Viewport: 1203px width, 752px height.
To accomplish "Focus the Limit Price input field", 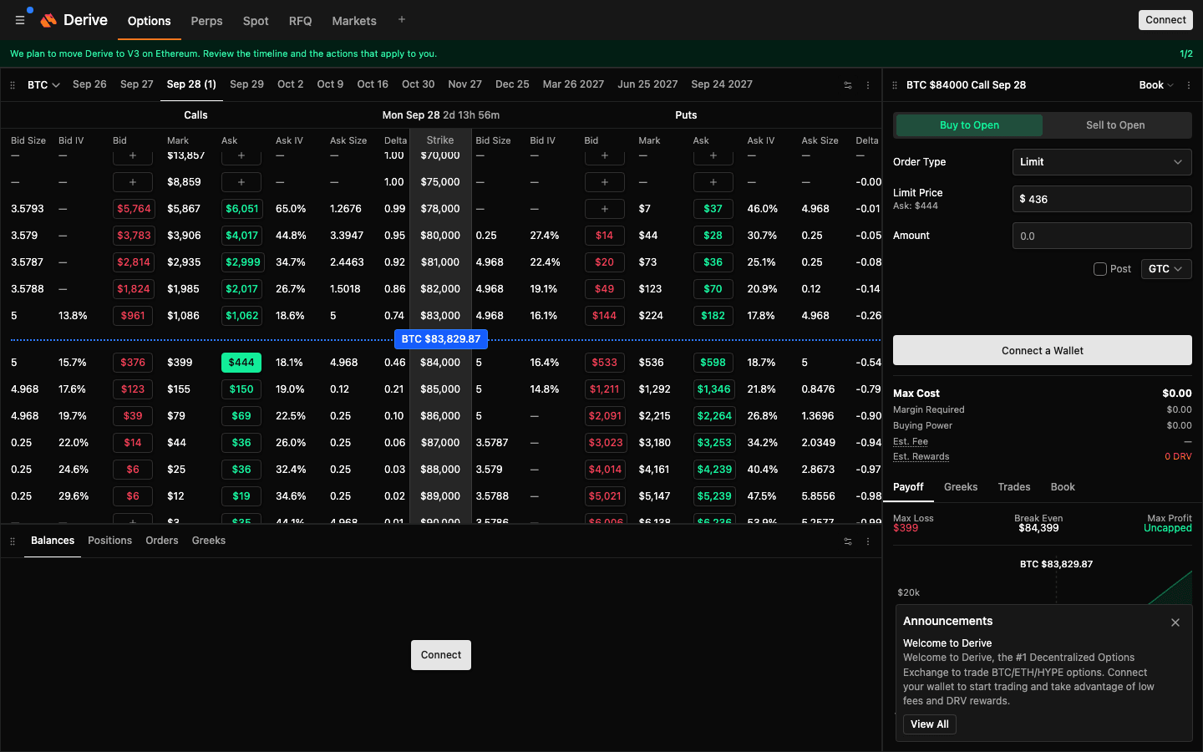I will (1102, 199).
